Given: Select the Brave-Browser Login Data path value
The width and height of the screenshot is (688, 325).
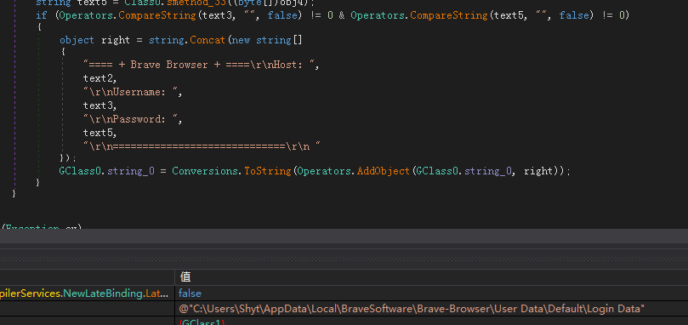Looking at the screenshot, I should pos(412,309).
